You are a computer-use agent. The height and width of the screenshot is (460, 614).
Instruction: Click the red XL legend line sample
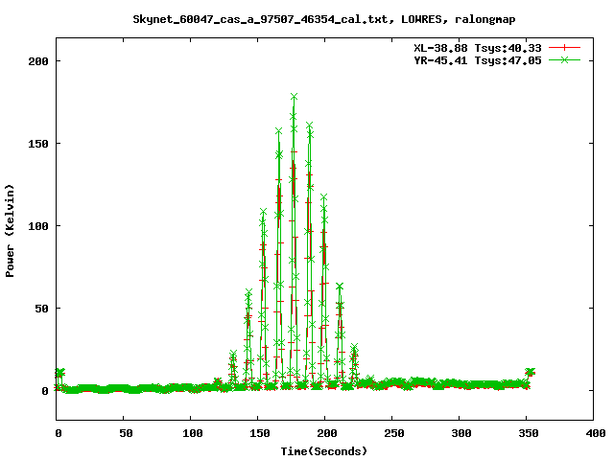(x=564, y=48)
